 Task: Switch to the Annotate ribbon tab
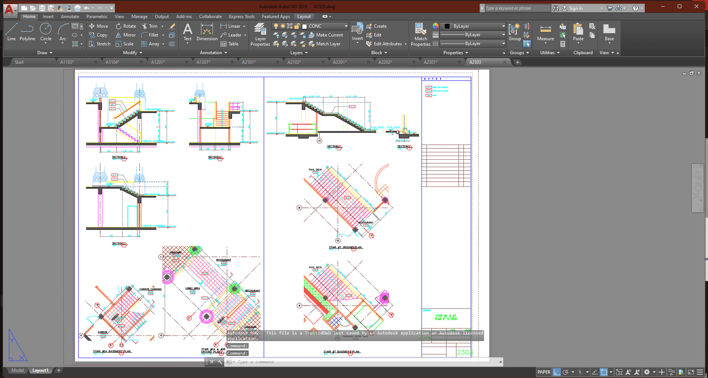pyautogui.click(x=70, y=17)
